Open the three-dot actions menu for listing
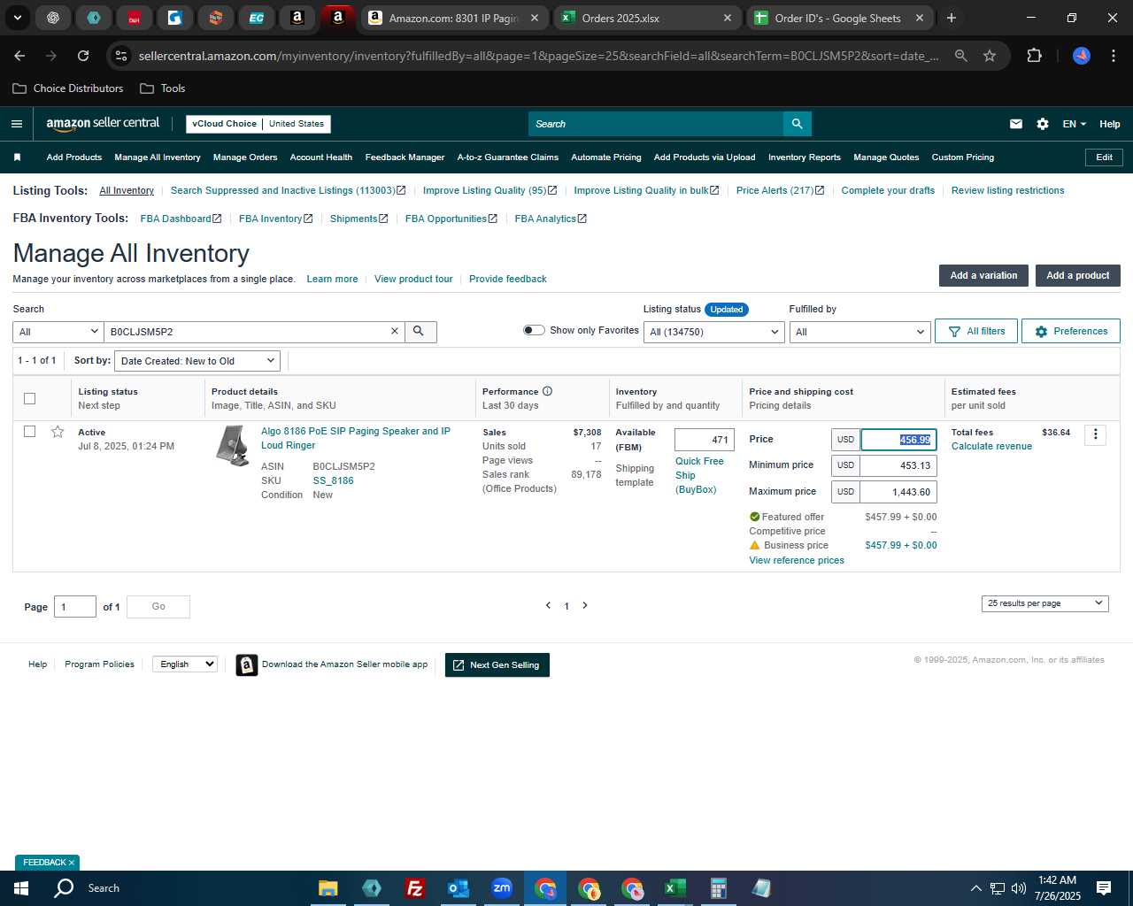The image size is (1133, 906). [1095, 434]
